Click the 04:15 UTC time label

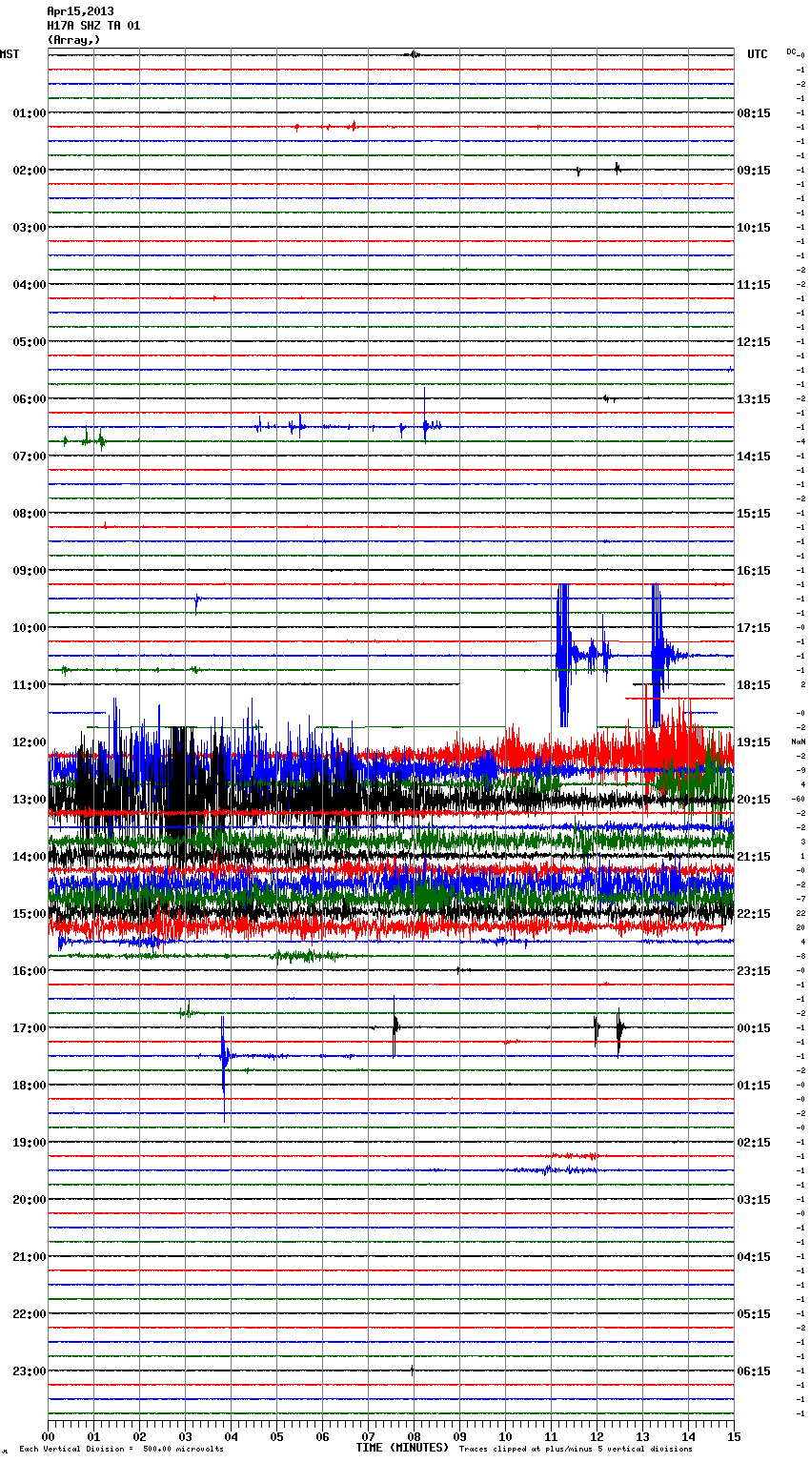[754, 1257]
